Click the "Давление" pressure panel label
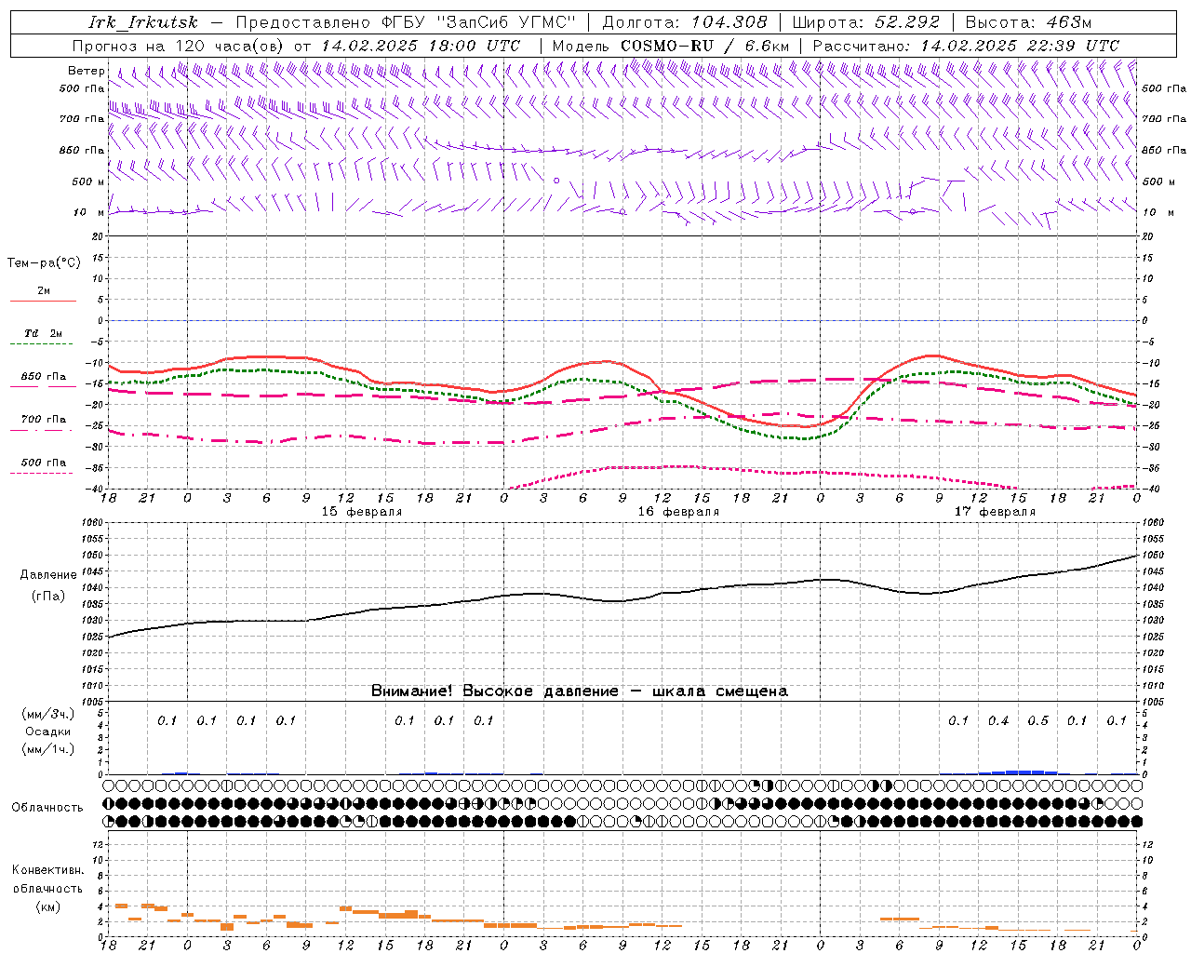Viewport: 1191px width, 953px height. (x=48, y=575)
